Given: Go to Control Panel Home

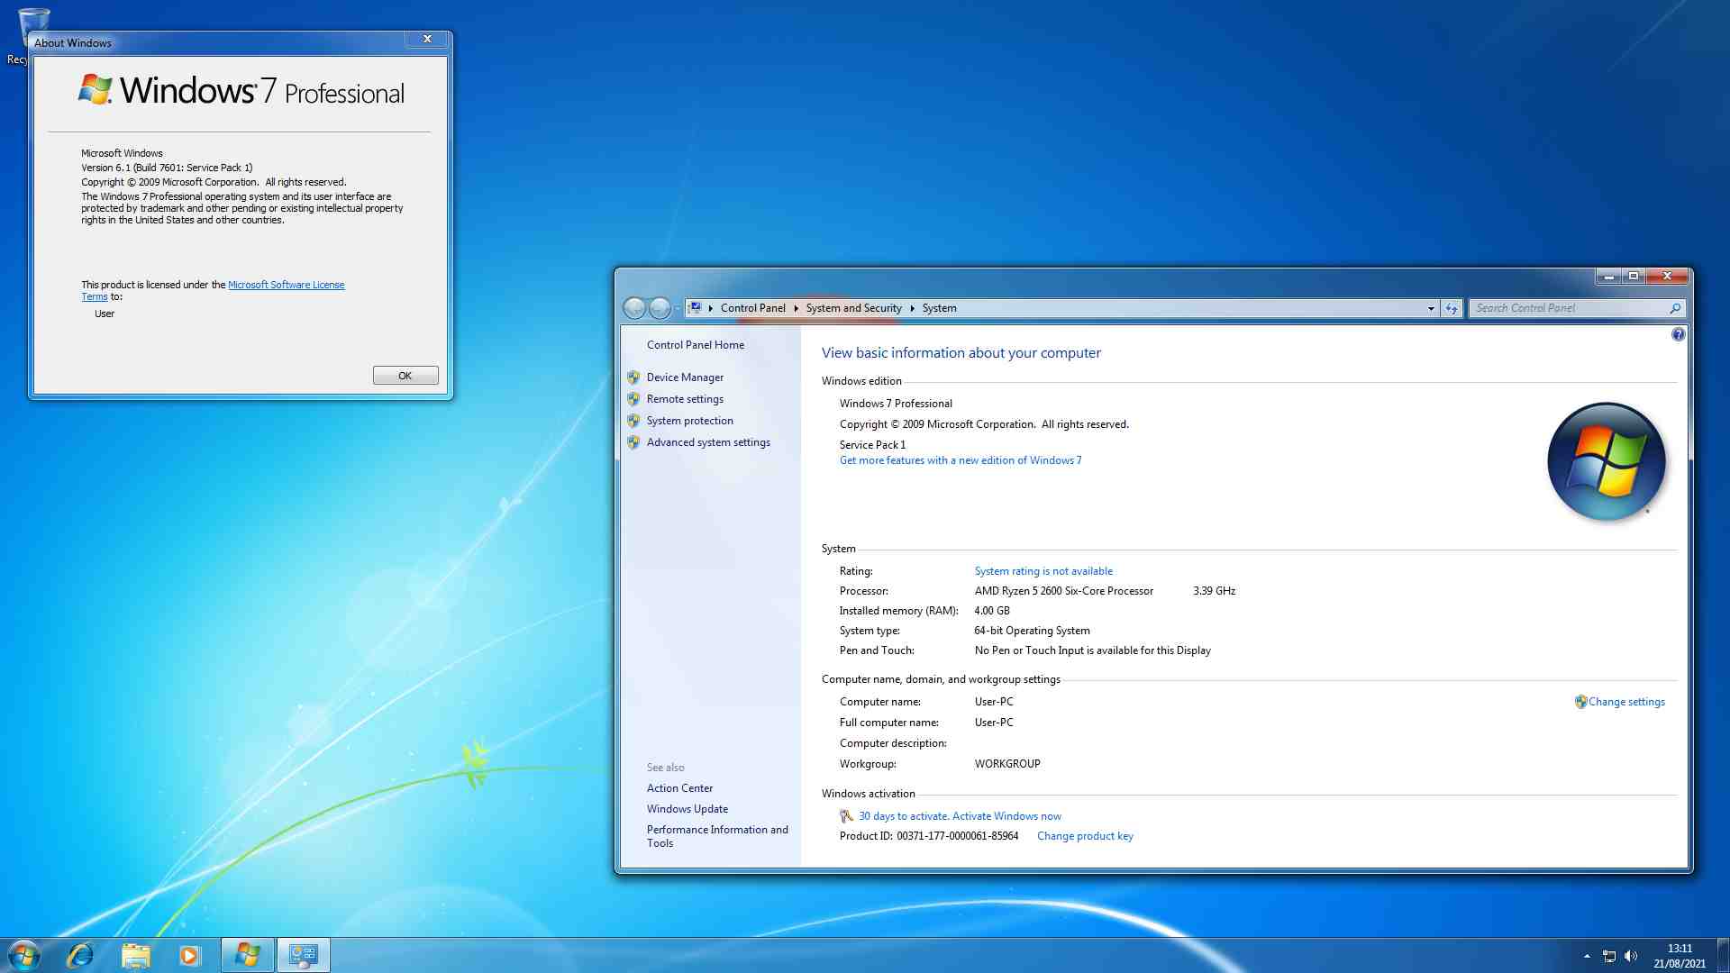Looking at the screenshot, I should coord(695,345).
